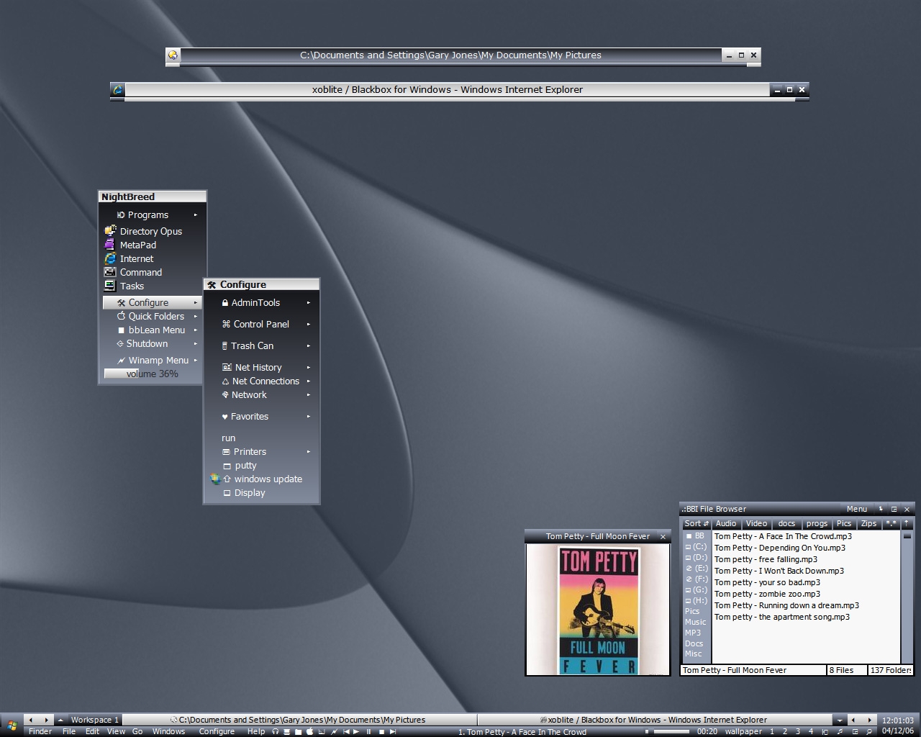Click the BBI File Browser vertical scrollbar

tap(907, 597)
